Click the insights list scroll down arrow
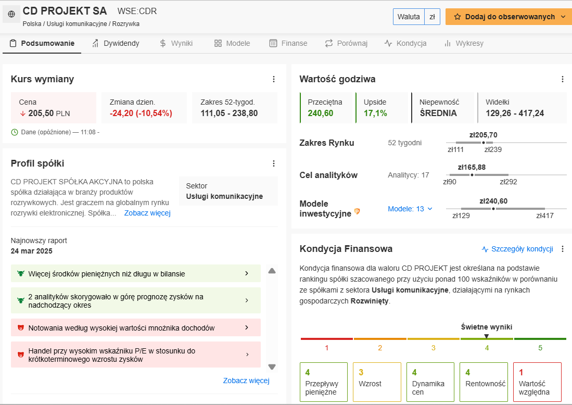Image resolution: width=572 pixels, height=405 pixels. 272,366
